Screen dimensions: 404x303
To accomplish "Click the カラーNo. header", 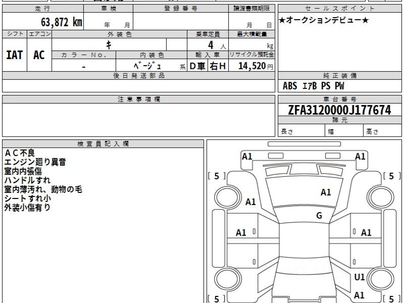I will (84, 55).
